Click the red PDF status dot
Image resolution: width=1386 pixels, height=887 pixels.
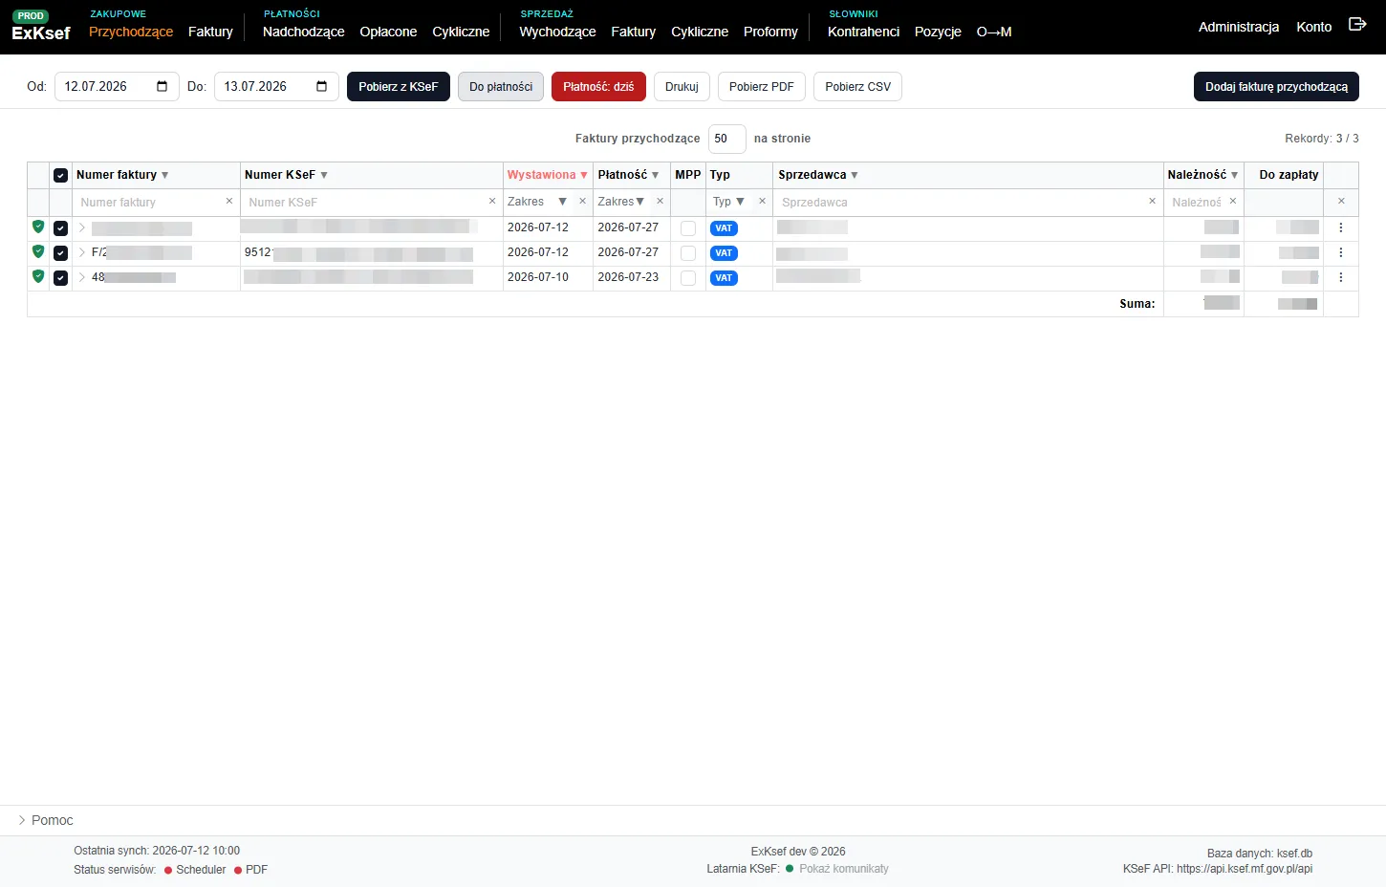pyautogui.click(x=238, y=870)
